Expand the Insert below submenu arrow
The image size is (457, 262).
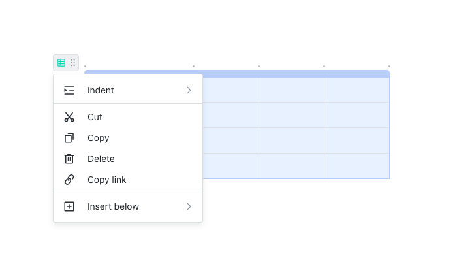(x=189, y=206)
